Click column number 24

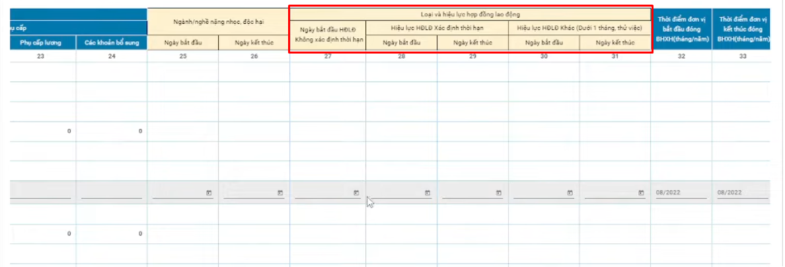[x=112, y=57]
